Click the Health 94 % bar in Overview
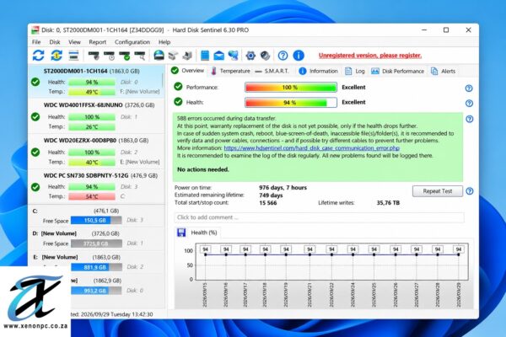The width and height of the screenshot is (506, 337). tap(291, 103)
